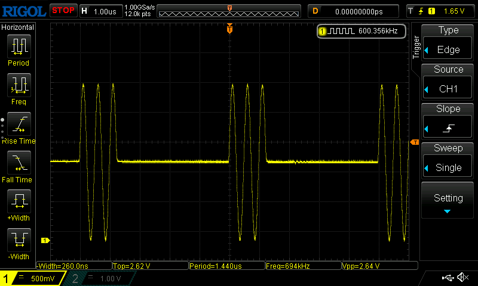
Task: Click the STOP run status indicator
Action: (x=63, y=11)
